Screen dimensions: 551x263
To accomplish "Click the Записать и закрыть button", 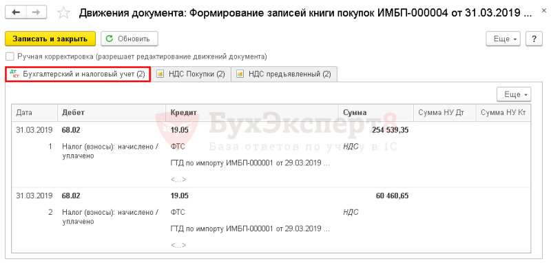I will pos(50,39).
